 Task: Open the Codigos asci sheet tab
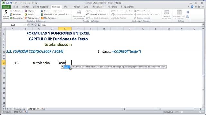point(19,109)
